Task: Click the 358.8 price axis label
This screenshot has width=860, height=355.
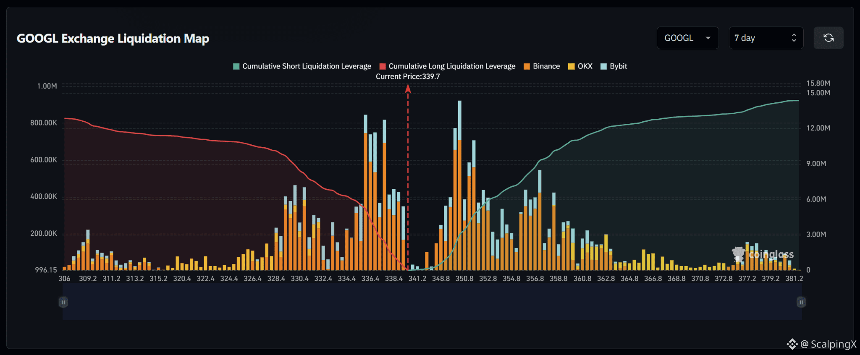Action: coord(558,279)
